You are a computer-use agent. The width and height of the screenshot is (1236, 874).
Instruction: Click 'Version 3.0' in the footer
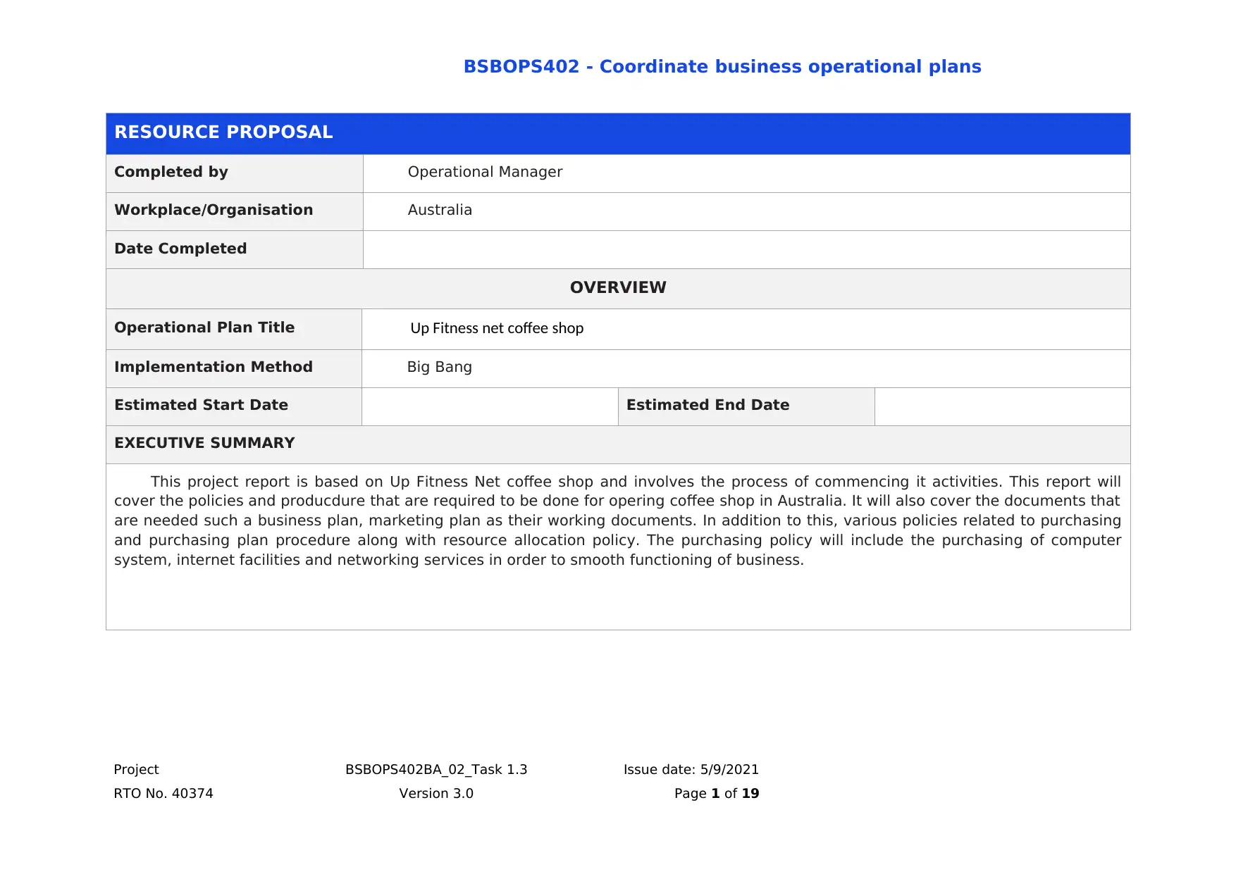pyautogui.click(x=436, y=793)
